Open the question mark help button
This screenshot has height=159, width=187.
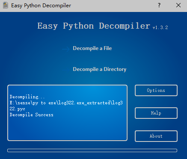159,6
